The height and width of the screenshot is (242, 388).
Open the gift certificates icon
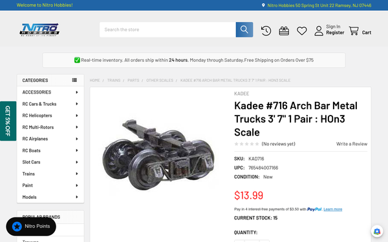(284, 31)
